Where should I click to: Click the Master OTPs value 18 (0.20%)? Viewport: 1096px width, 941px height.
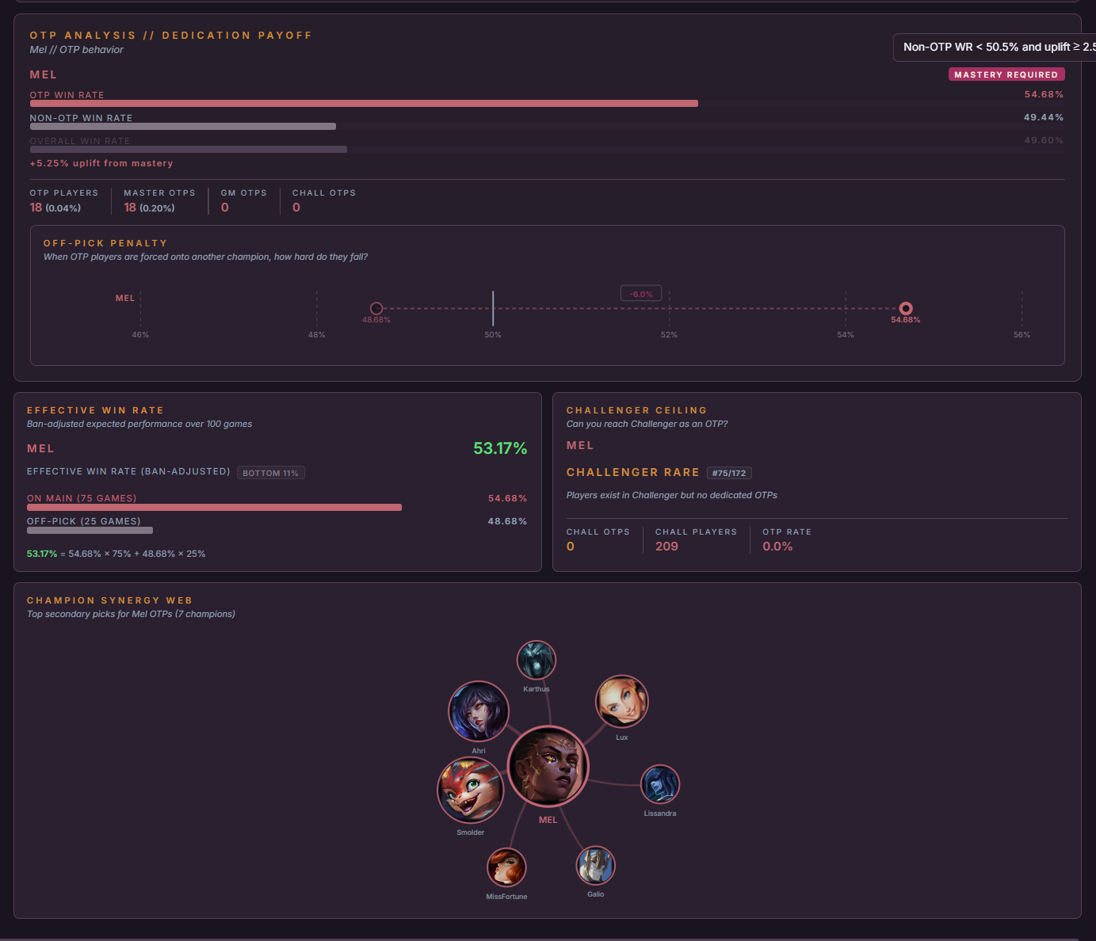[149, 208]
